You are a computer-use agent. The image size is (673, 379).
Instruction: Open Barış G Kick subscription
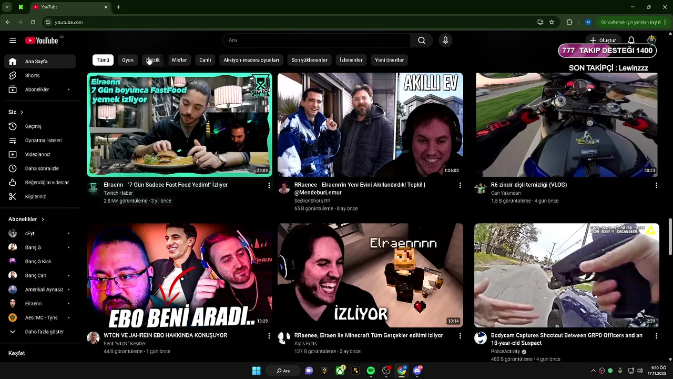point(40,262)
